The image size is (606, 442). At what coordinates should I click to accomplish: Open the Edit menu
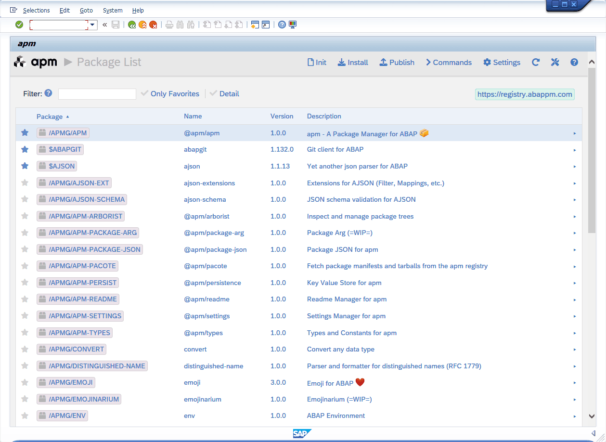tap(64, 10)
